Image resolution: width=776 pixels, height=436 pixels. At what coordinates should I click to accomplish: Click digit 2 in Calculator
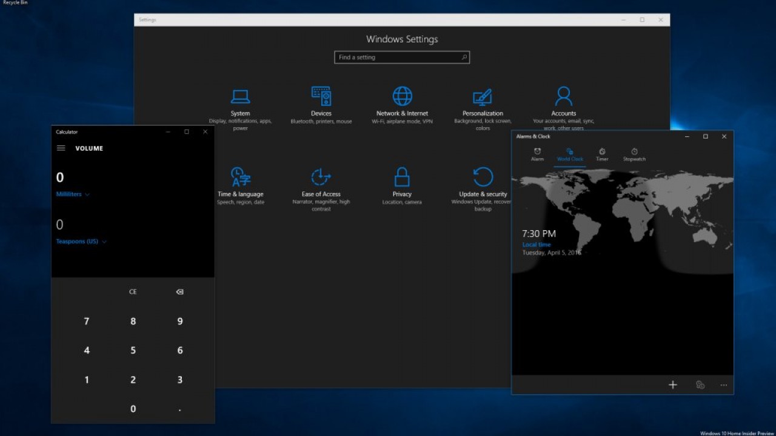(133, 380)
